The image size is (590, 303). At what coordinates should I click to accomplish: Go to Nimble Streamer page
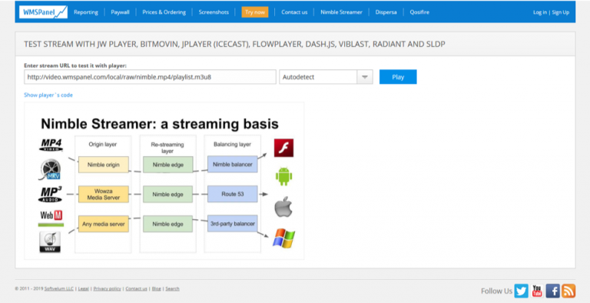coord(341,12)
